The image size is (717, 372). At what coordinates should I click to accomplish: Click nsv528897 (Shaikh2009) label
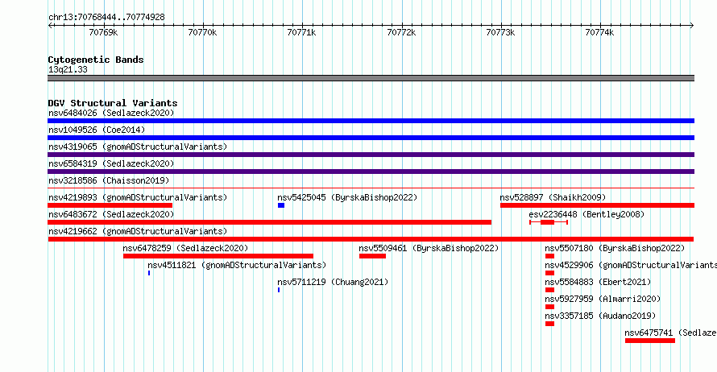point(553,197)
